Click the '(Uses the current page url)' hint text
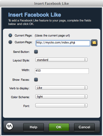The height and width of the screenshot is (136, 103). pos(52,36)
